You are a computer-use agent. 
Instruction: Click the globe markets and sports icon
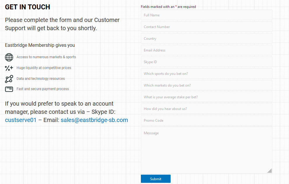[x=9, y=57]
